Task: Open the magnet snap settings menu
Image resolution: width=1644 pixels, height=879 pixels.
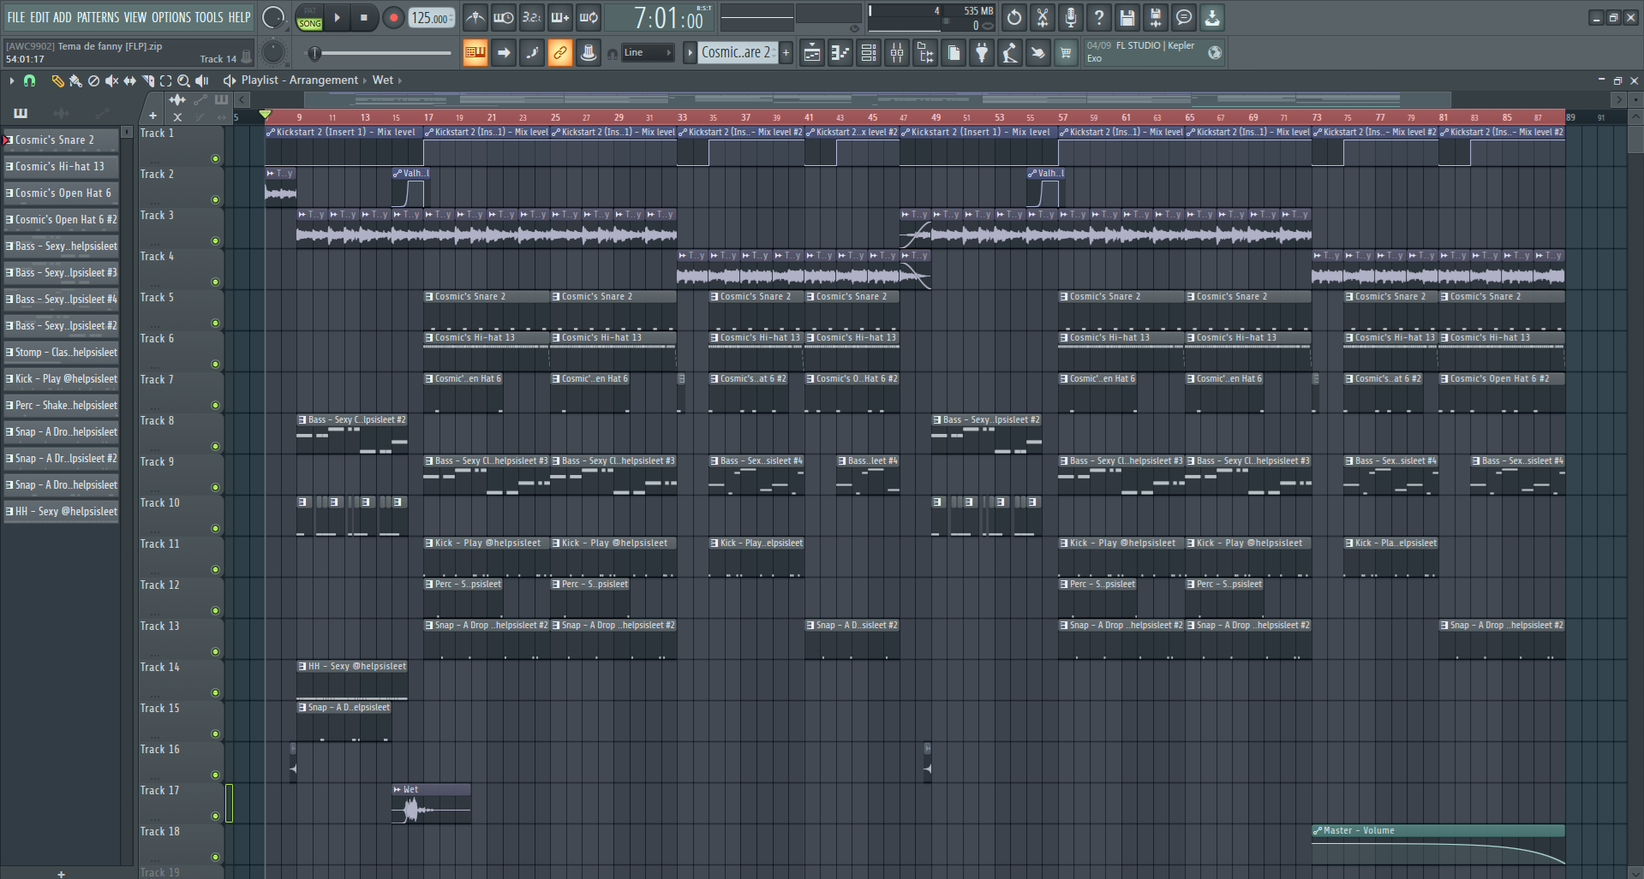Action: click(x=30, y=80)
